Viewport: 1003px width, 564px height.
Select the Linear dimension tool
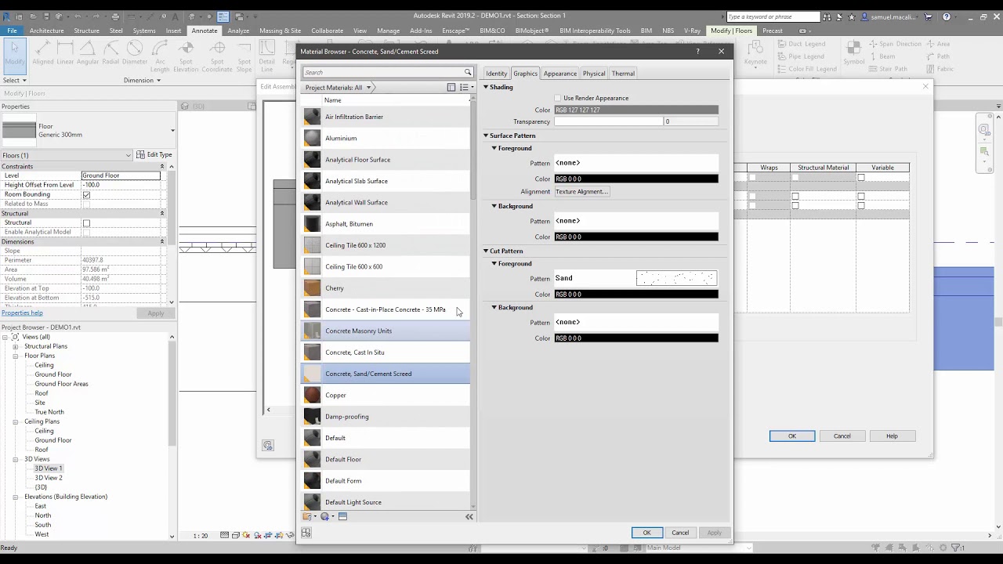tap(65, 54)
